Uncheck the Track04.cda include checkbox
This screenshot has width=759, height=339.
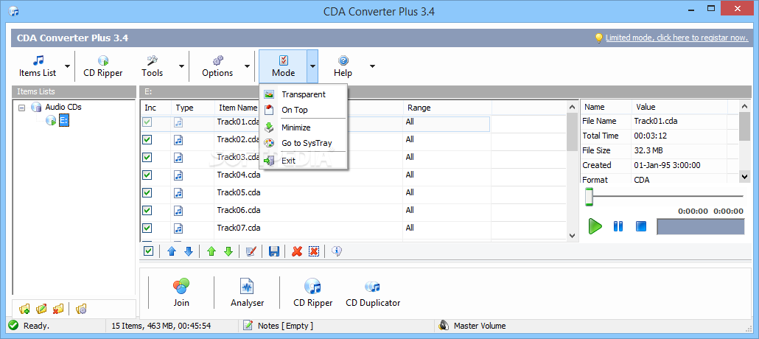147,175
